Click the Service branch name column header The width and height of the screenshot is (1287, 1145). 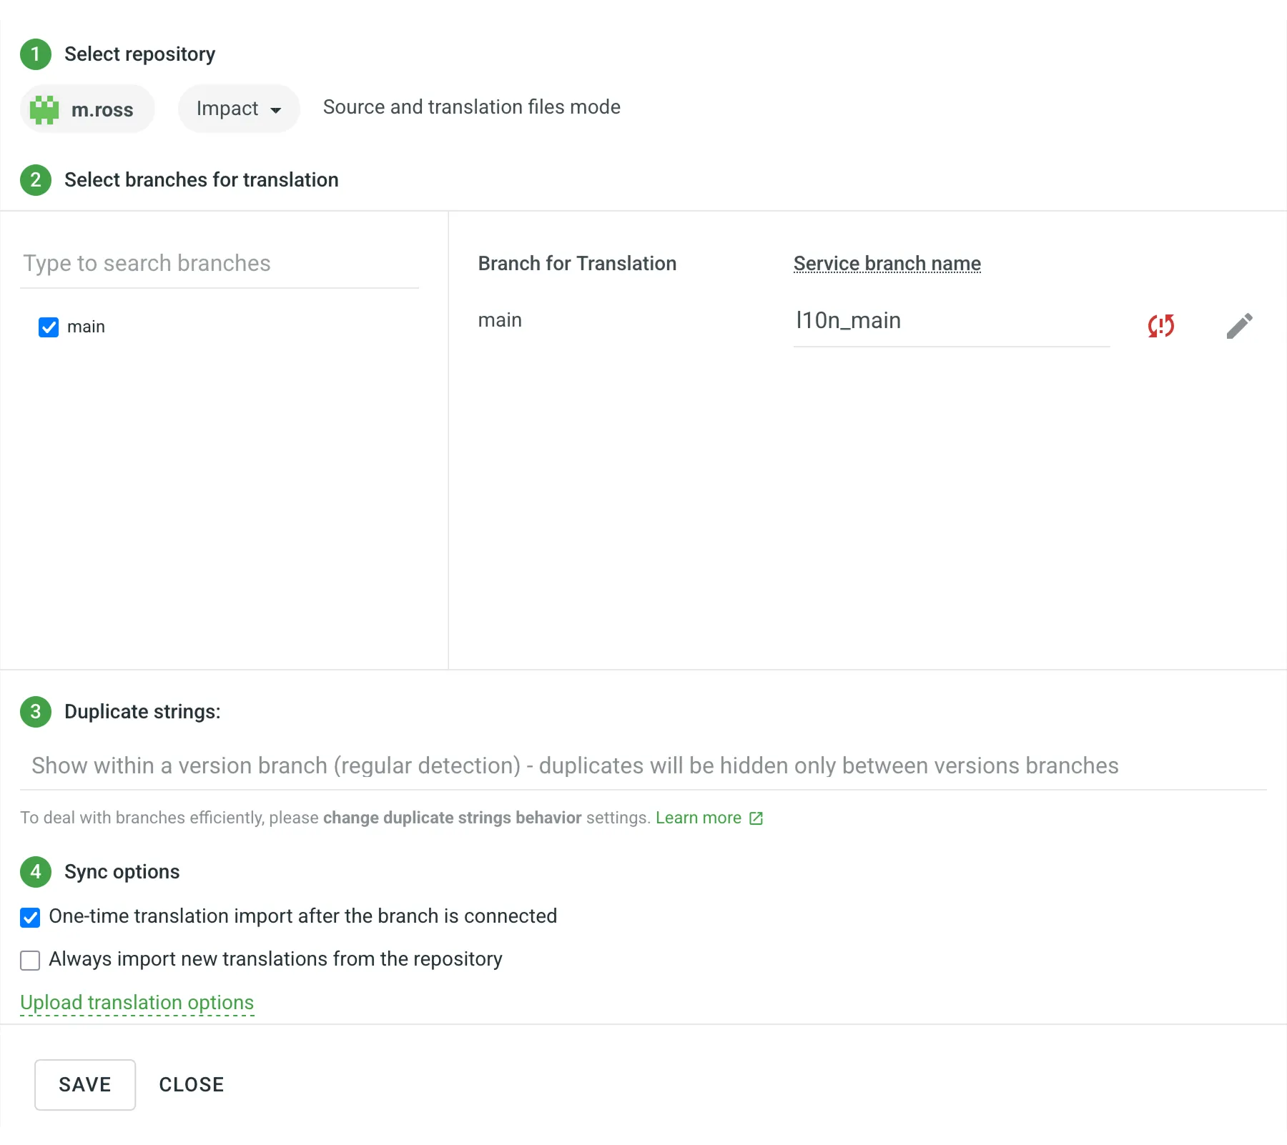pos(887,263)
